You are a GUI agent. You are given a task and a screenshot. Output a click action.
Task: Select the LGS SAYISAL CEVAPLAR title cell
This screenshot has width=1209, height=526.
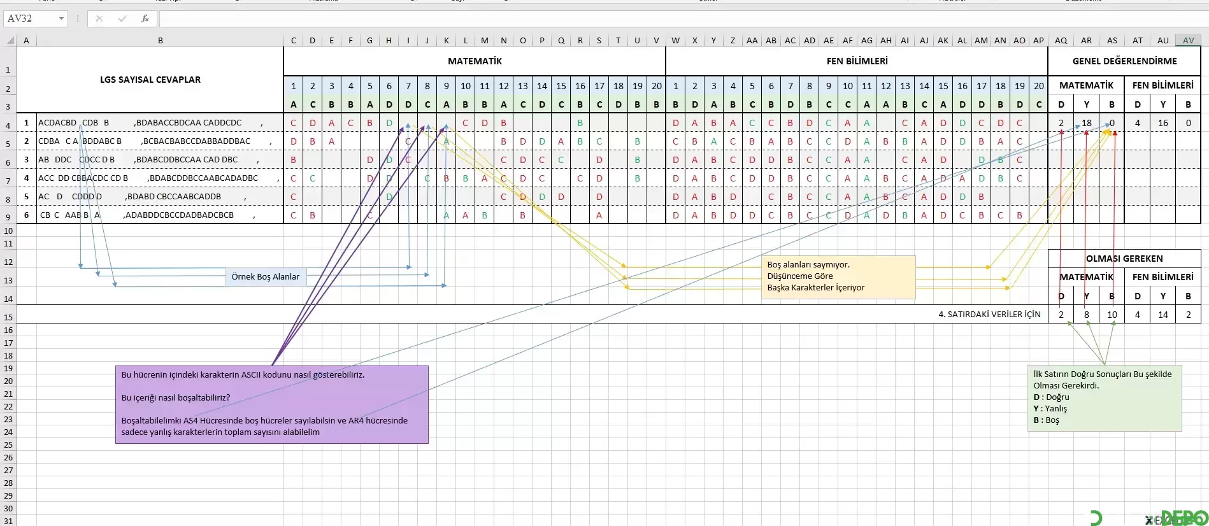tap(150, 80)
